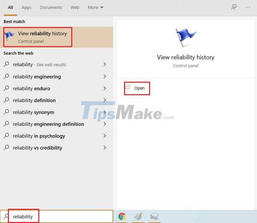257x223 pixels.
Task: Switch to the Documents tab
Action: 51,7
